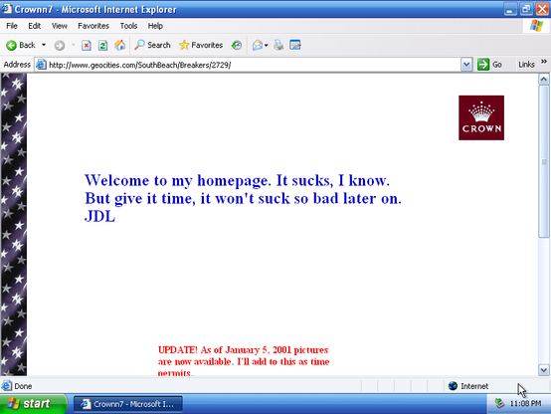Expand the address bar dropdown arrow

tap(466, 65)
